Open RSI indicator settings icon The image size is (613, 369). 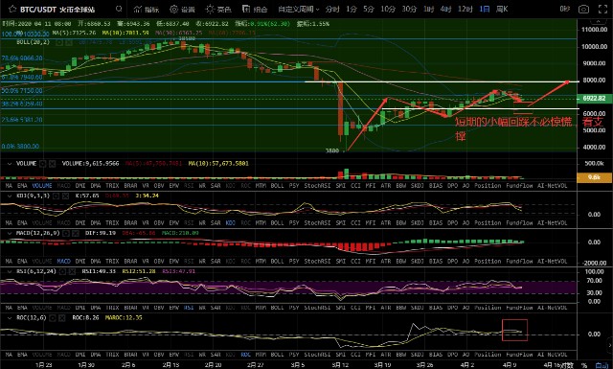(x=62, y=271)
